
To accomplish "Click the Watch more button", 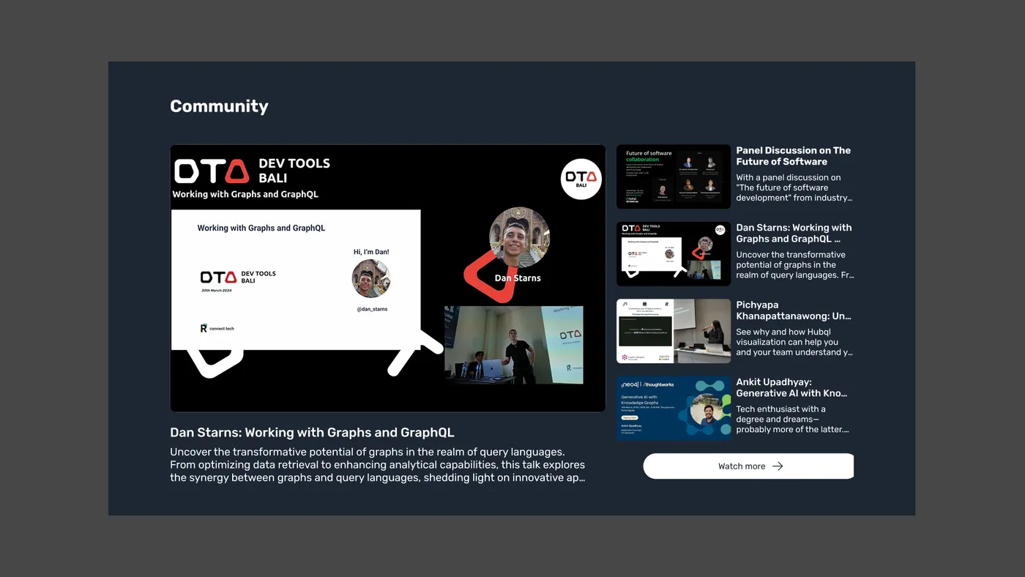I will point(748,466).
